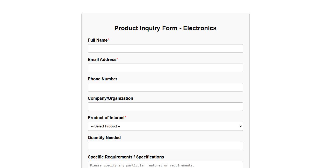Expand the '-- Select Product --' combo box
The width and height of the screenshot is (331, 168).
[165, 126]
